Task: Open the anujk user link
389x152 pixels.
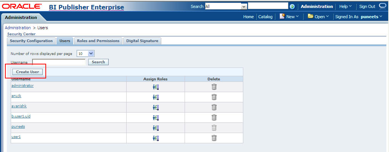Action: coord(16,96)
